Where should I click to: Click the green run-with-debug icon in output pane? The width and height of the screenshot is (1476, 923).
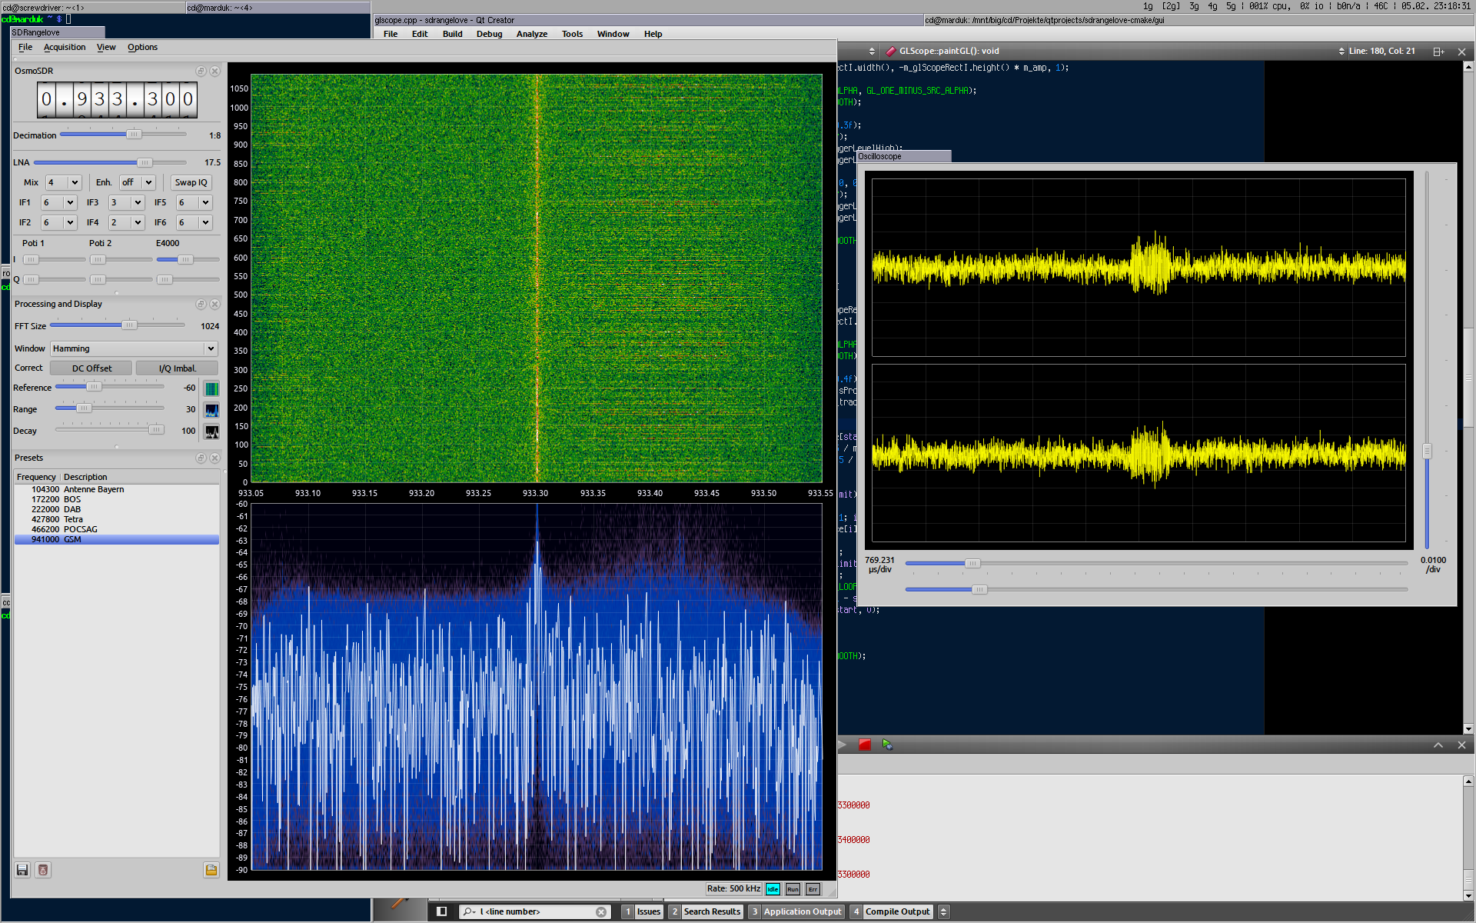888,745
